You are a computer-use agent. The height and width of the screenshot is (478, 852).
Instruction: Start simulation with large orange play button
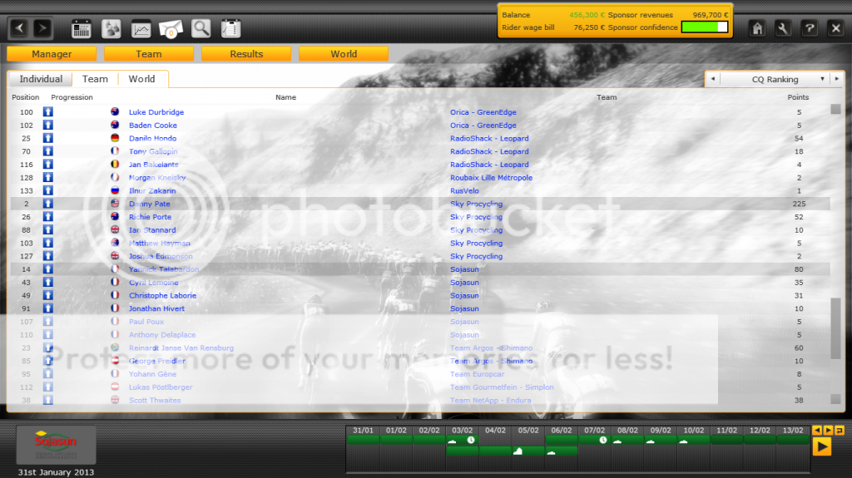click(x=822, y=447)
